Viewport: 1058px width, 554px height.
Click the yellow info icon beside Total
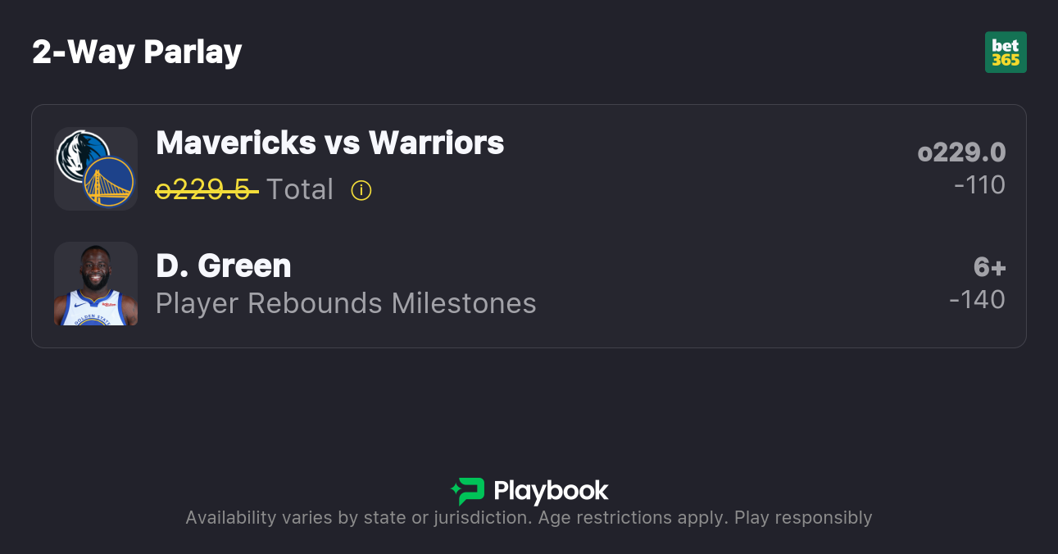(x=361, y=190)
